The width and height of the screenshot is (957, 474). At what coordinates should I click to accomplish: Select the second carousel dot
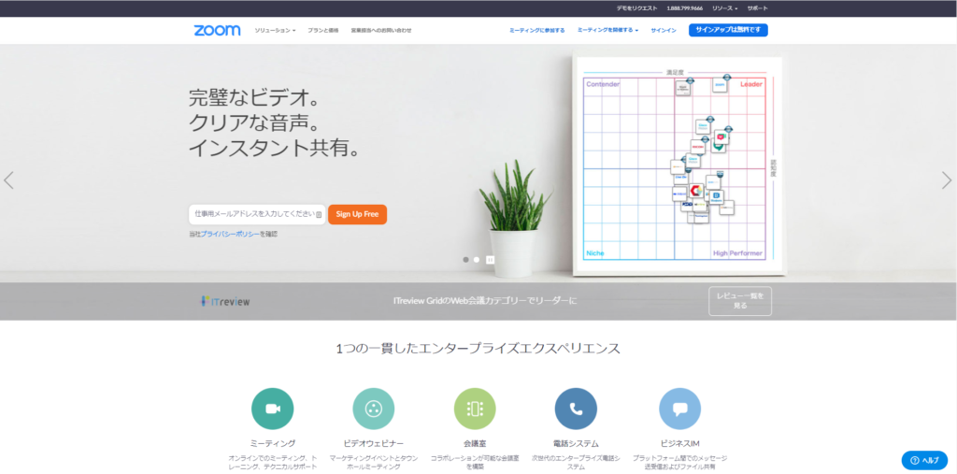click(x=477, y=260)
